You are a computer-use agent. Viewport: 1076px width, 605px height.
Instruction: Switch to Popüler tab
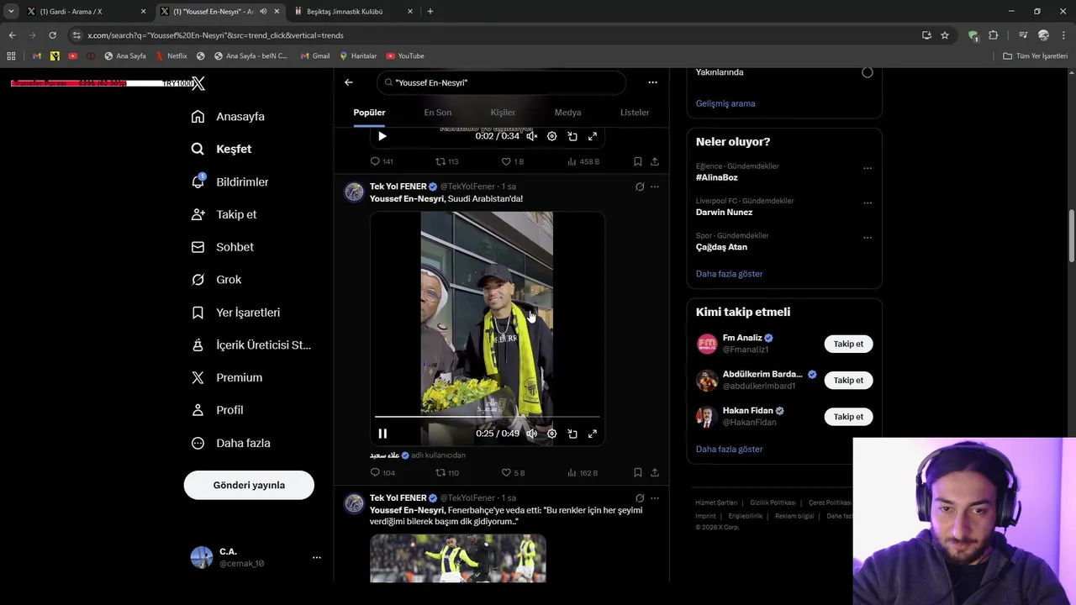pos(369,113)
